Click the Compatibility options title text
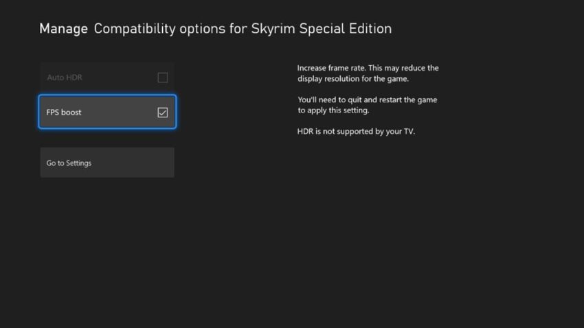The height and width of the screenshot is (328, 584). coord(159,29)
